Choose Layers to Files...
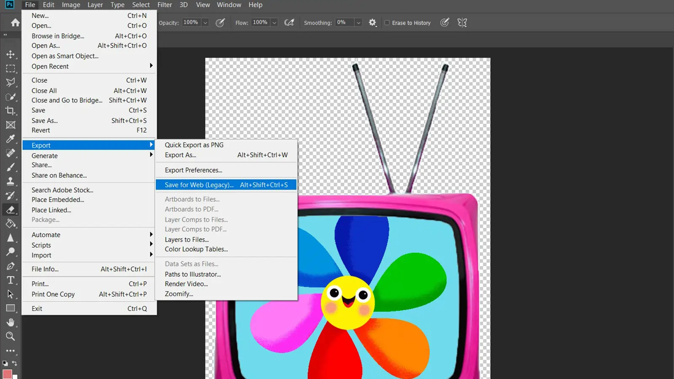 pos(226,240)
